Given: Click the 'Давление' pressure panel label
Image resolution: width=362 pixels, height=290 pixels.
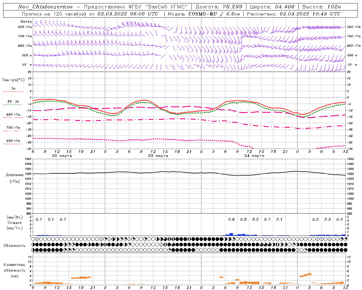Looking at the screenshot, I should (15, 175).
